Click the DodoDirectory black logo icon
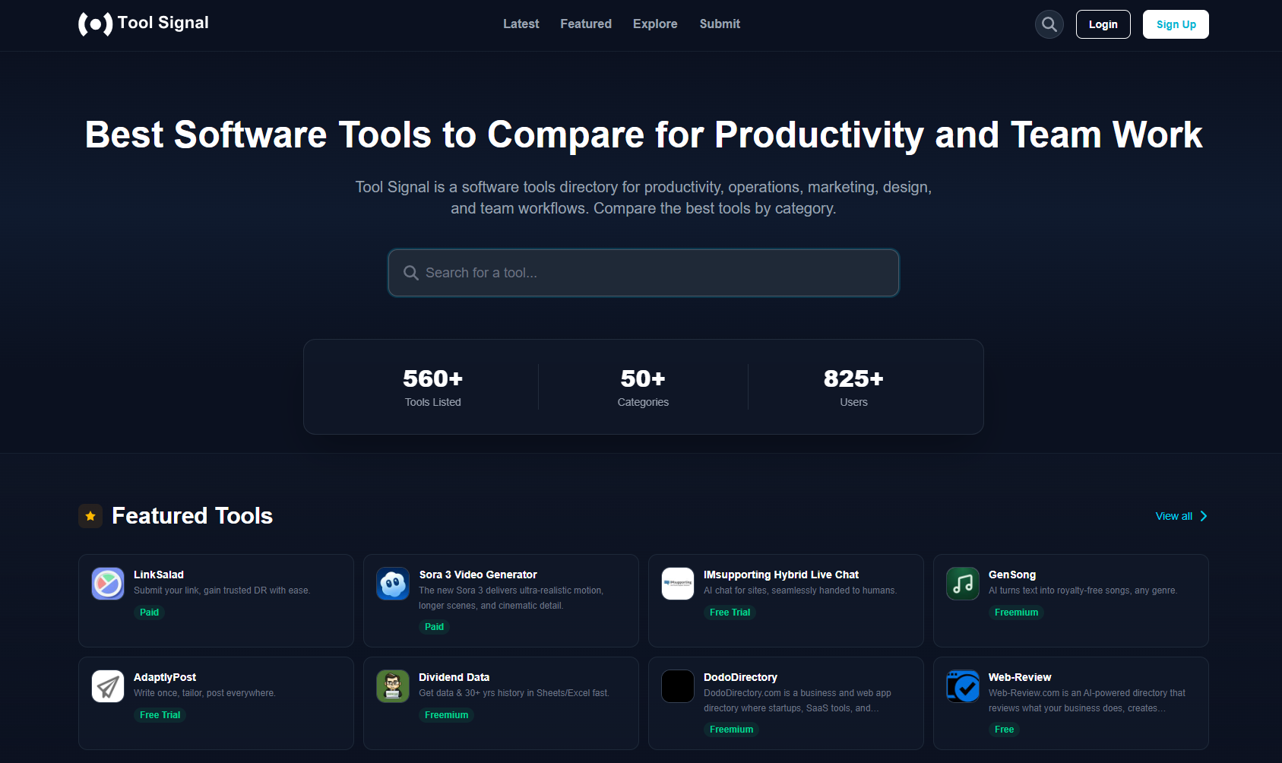Screen dimensions: 1282x763 click(x=677, y=685)
